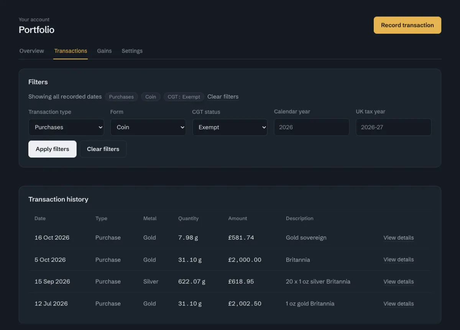460x330 pixels.
Task: Click the Amount column header
Action: point(238,218)
